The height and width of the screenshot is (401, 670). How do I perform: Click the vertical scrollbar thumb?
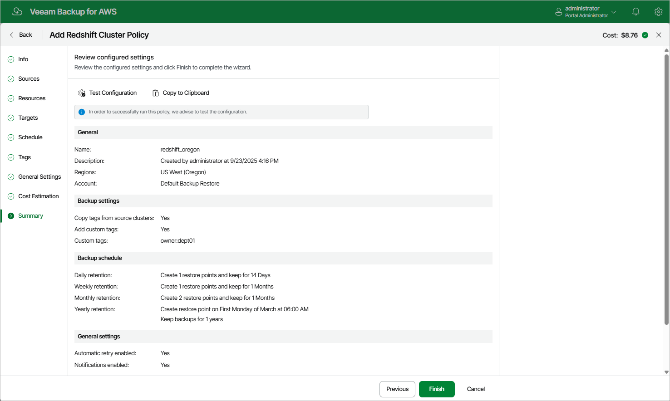[666, 190]
